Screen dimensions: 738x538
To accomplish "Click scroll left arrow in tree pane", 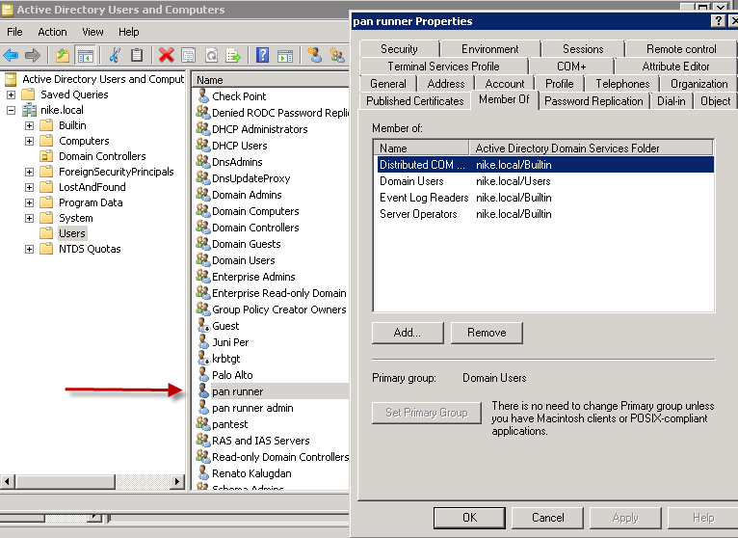I will (7, 481).
